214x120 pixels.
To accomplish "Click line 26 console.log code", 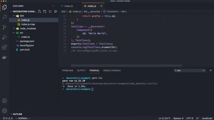I will [x=94, y=47].
